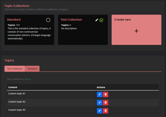Click the green checkmark on Test Collection

click(101, 20)
